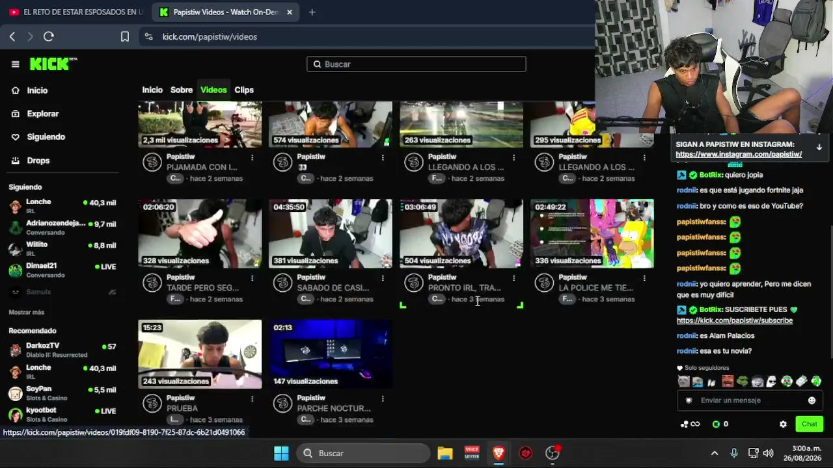The image size is (833, 468).
Task: Open the Windows Start menu
Action: click(281, 453)
